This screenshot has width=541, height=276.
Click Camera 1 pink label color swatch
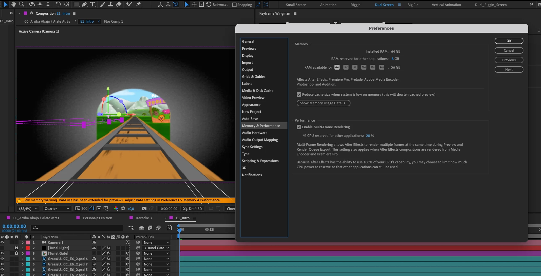tap(28, 242)
